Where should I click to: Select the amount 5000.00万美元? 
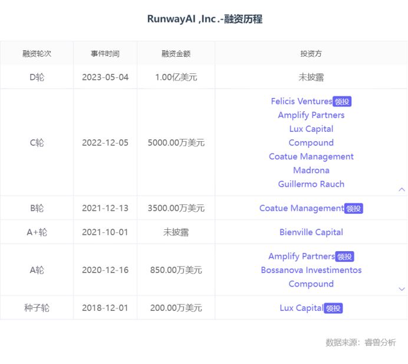pos(176,142)
